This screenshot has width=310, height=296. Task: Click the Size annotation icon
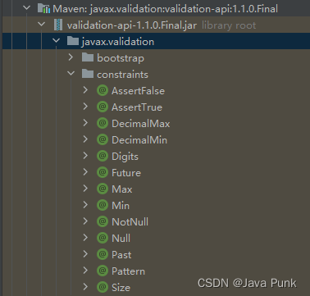pyautogui.click(x=103, y=287)
